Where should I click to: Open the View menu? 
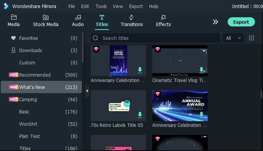(118, 7)
